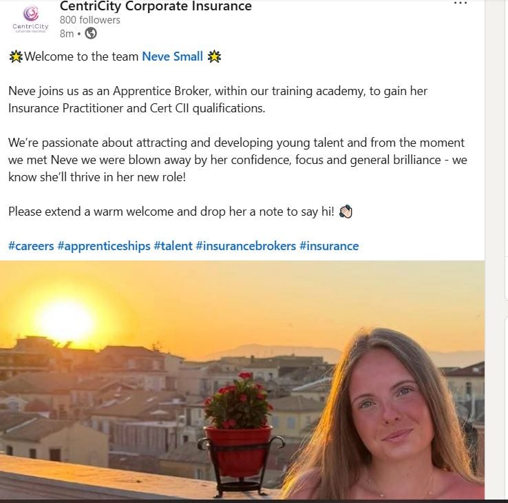This screenshot has width=508, height=503.
Task: Open the #insurancebrokers hashtag
Action: coord(246,246)
